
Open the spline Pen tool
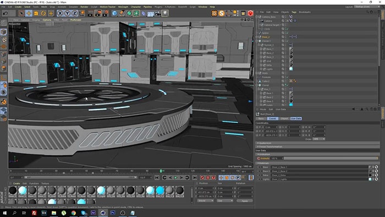(x=122, y=13)
